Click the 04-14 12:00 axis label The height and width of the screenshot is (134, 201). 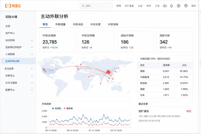(94, 130)
